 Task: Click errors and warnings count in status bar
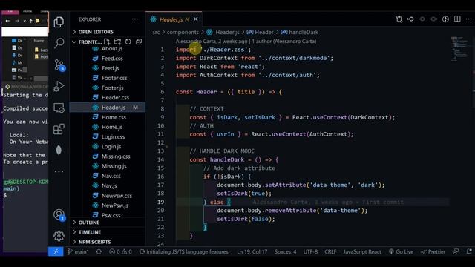120,251
